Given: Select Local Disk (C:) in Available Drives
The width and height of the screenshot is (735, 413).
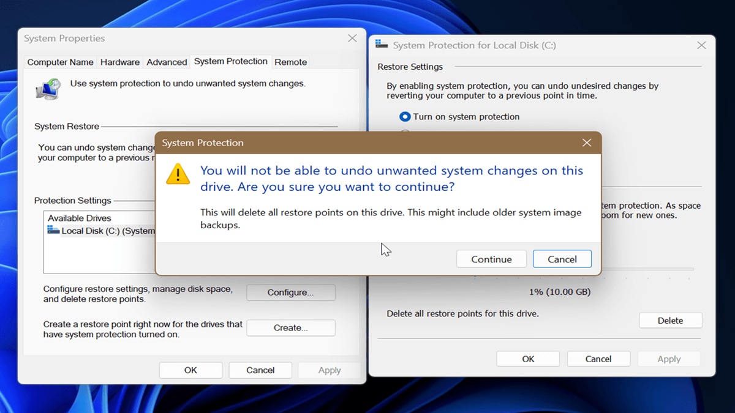Looking at the screenshot, I should click(101, 231).
